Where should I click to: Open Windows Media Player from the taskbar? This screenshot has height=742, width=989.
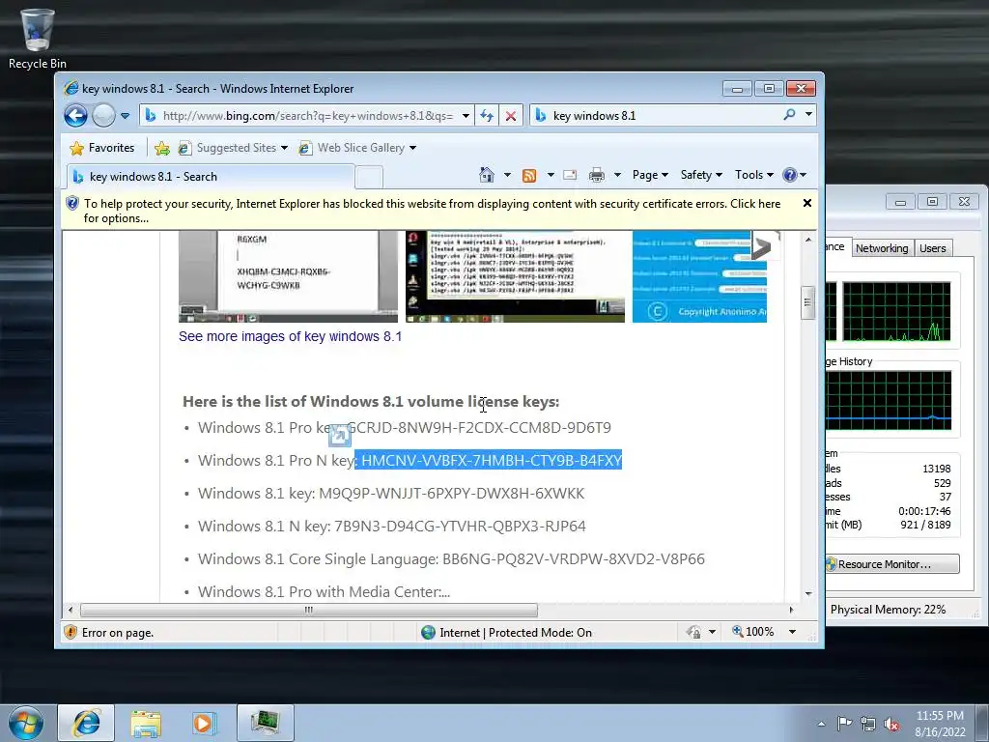click(x=203, y=723)
